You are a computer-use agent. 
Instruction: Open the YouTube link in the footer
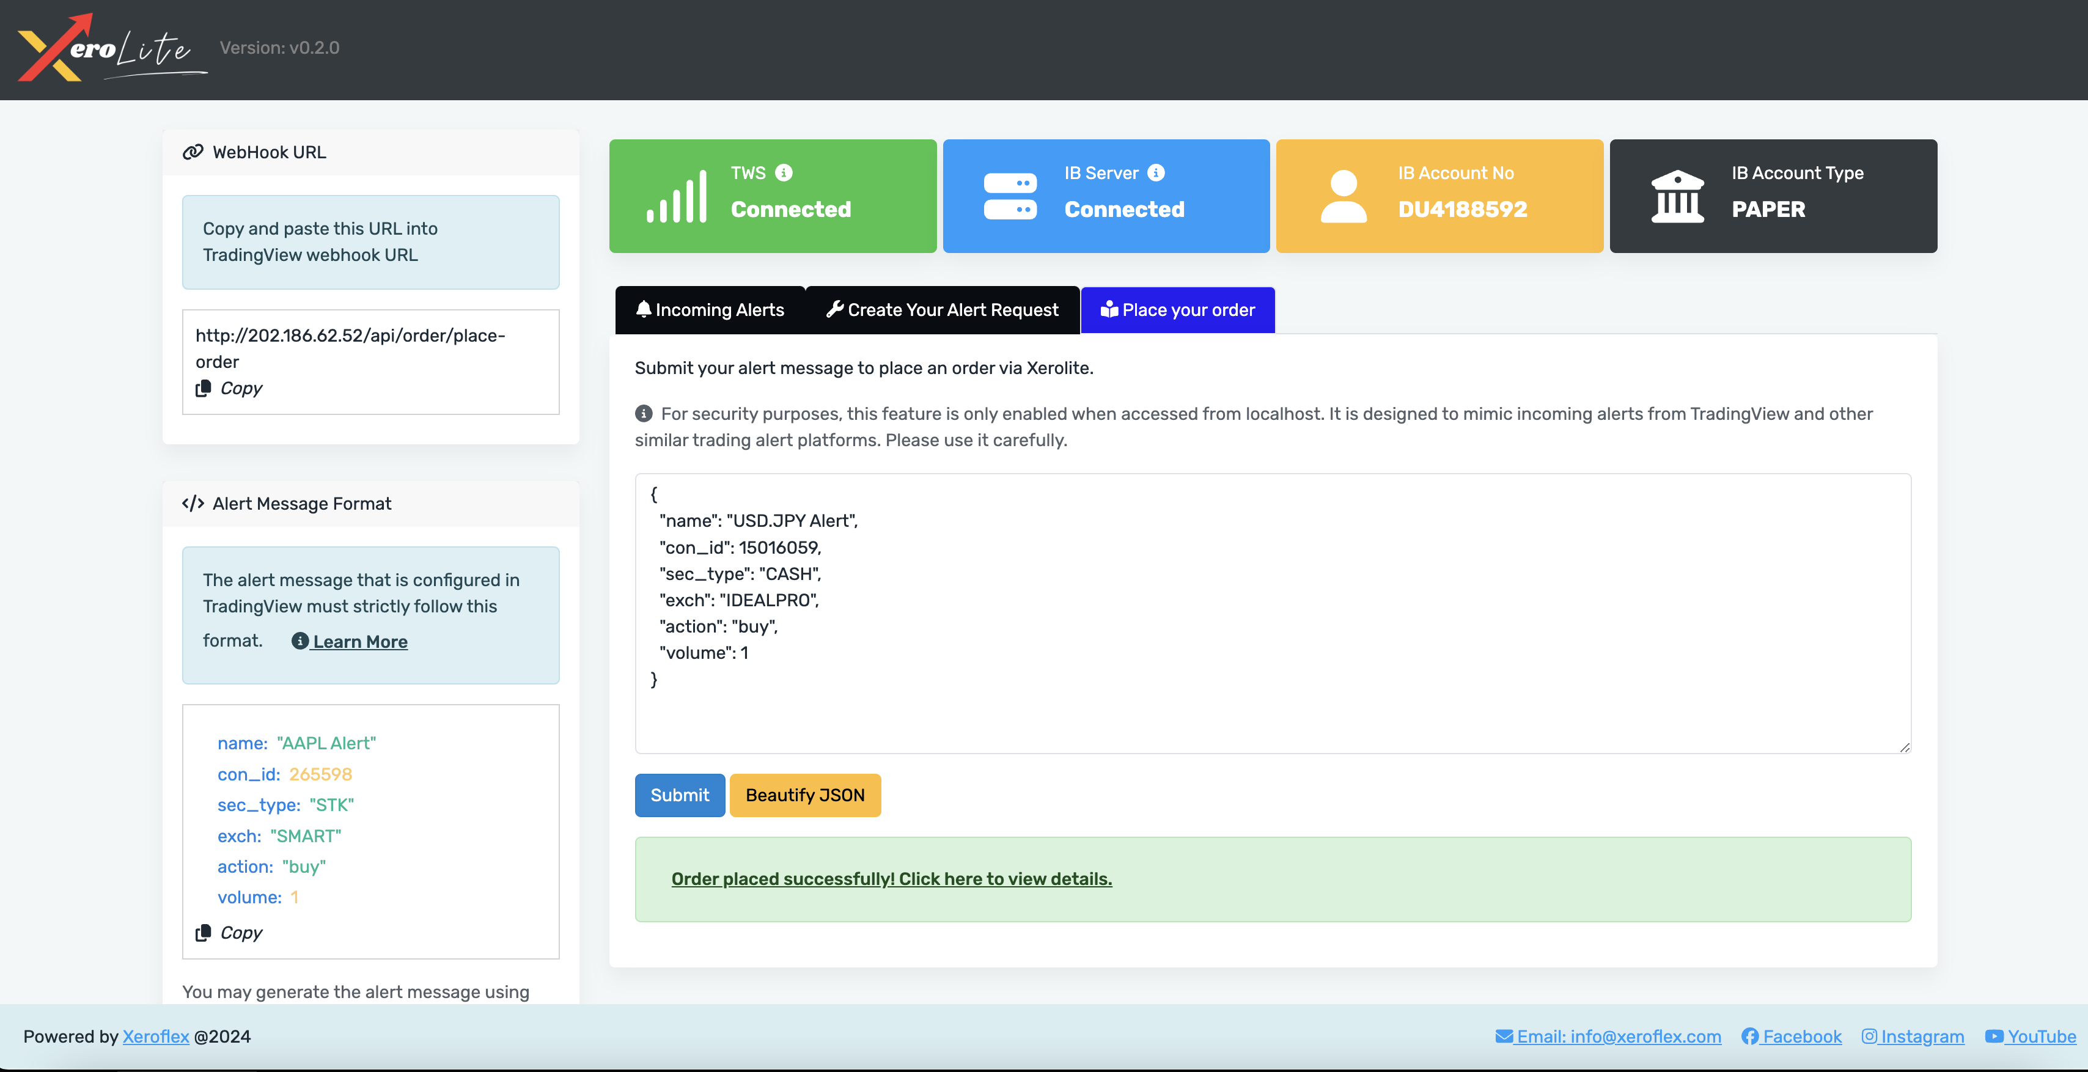tap(2031, 1037)
